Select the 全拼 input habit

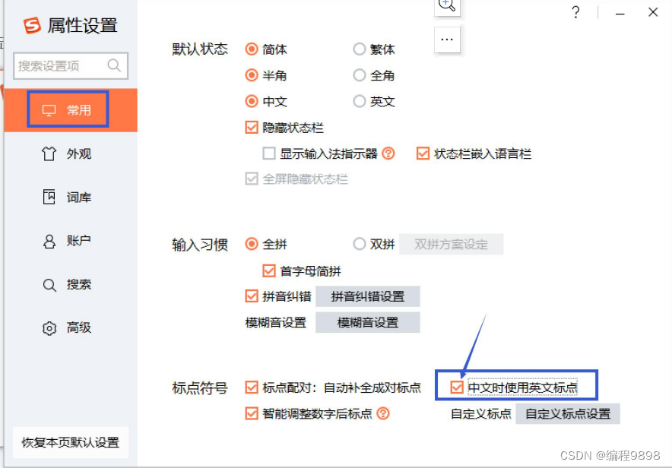pyautogui.click(x=252, y=244)
